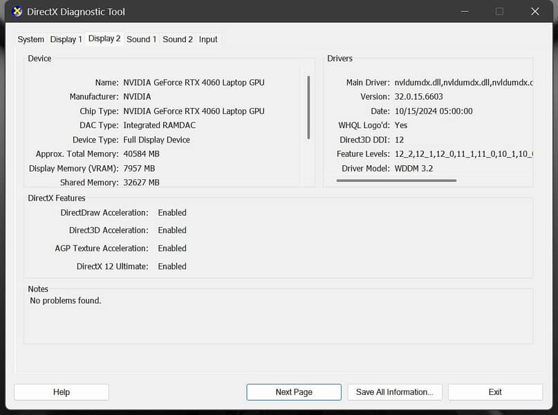Switch to the Input tab
Screen dimensions: 558x415
[x=208, y=39]
